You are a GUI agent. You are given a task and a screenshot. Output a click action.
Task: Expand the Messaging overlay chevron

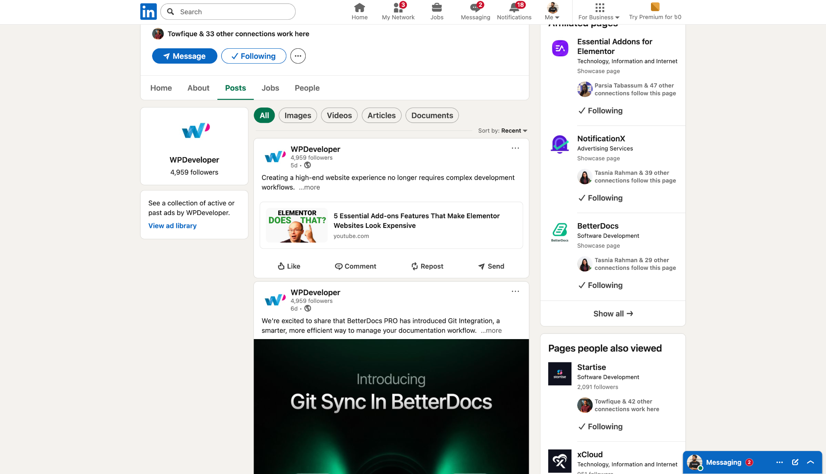click(x=810, y=462)
